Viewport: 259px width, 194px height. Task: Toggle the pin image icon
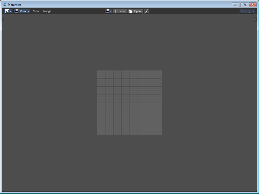pyautogui.click(x=147, y=11)
